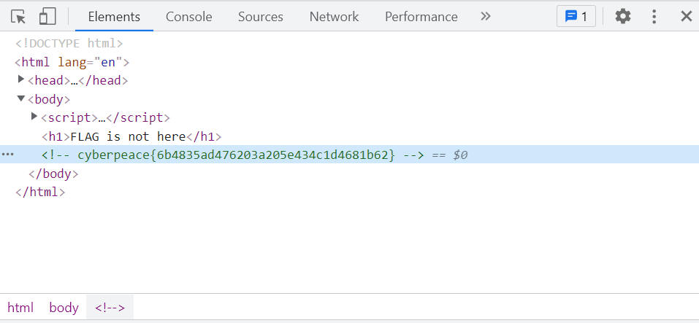
Task: Click the html breadcrumb item
Action: click(20, 308)
